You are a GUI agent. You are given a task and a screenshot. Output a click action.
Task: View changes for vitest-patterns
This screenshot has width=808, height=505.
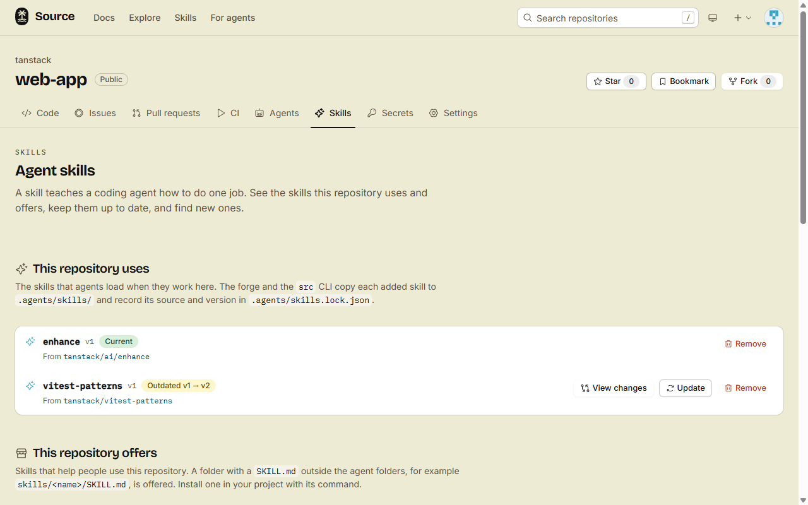[x=614, y=388]
